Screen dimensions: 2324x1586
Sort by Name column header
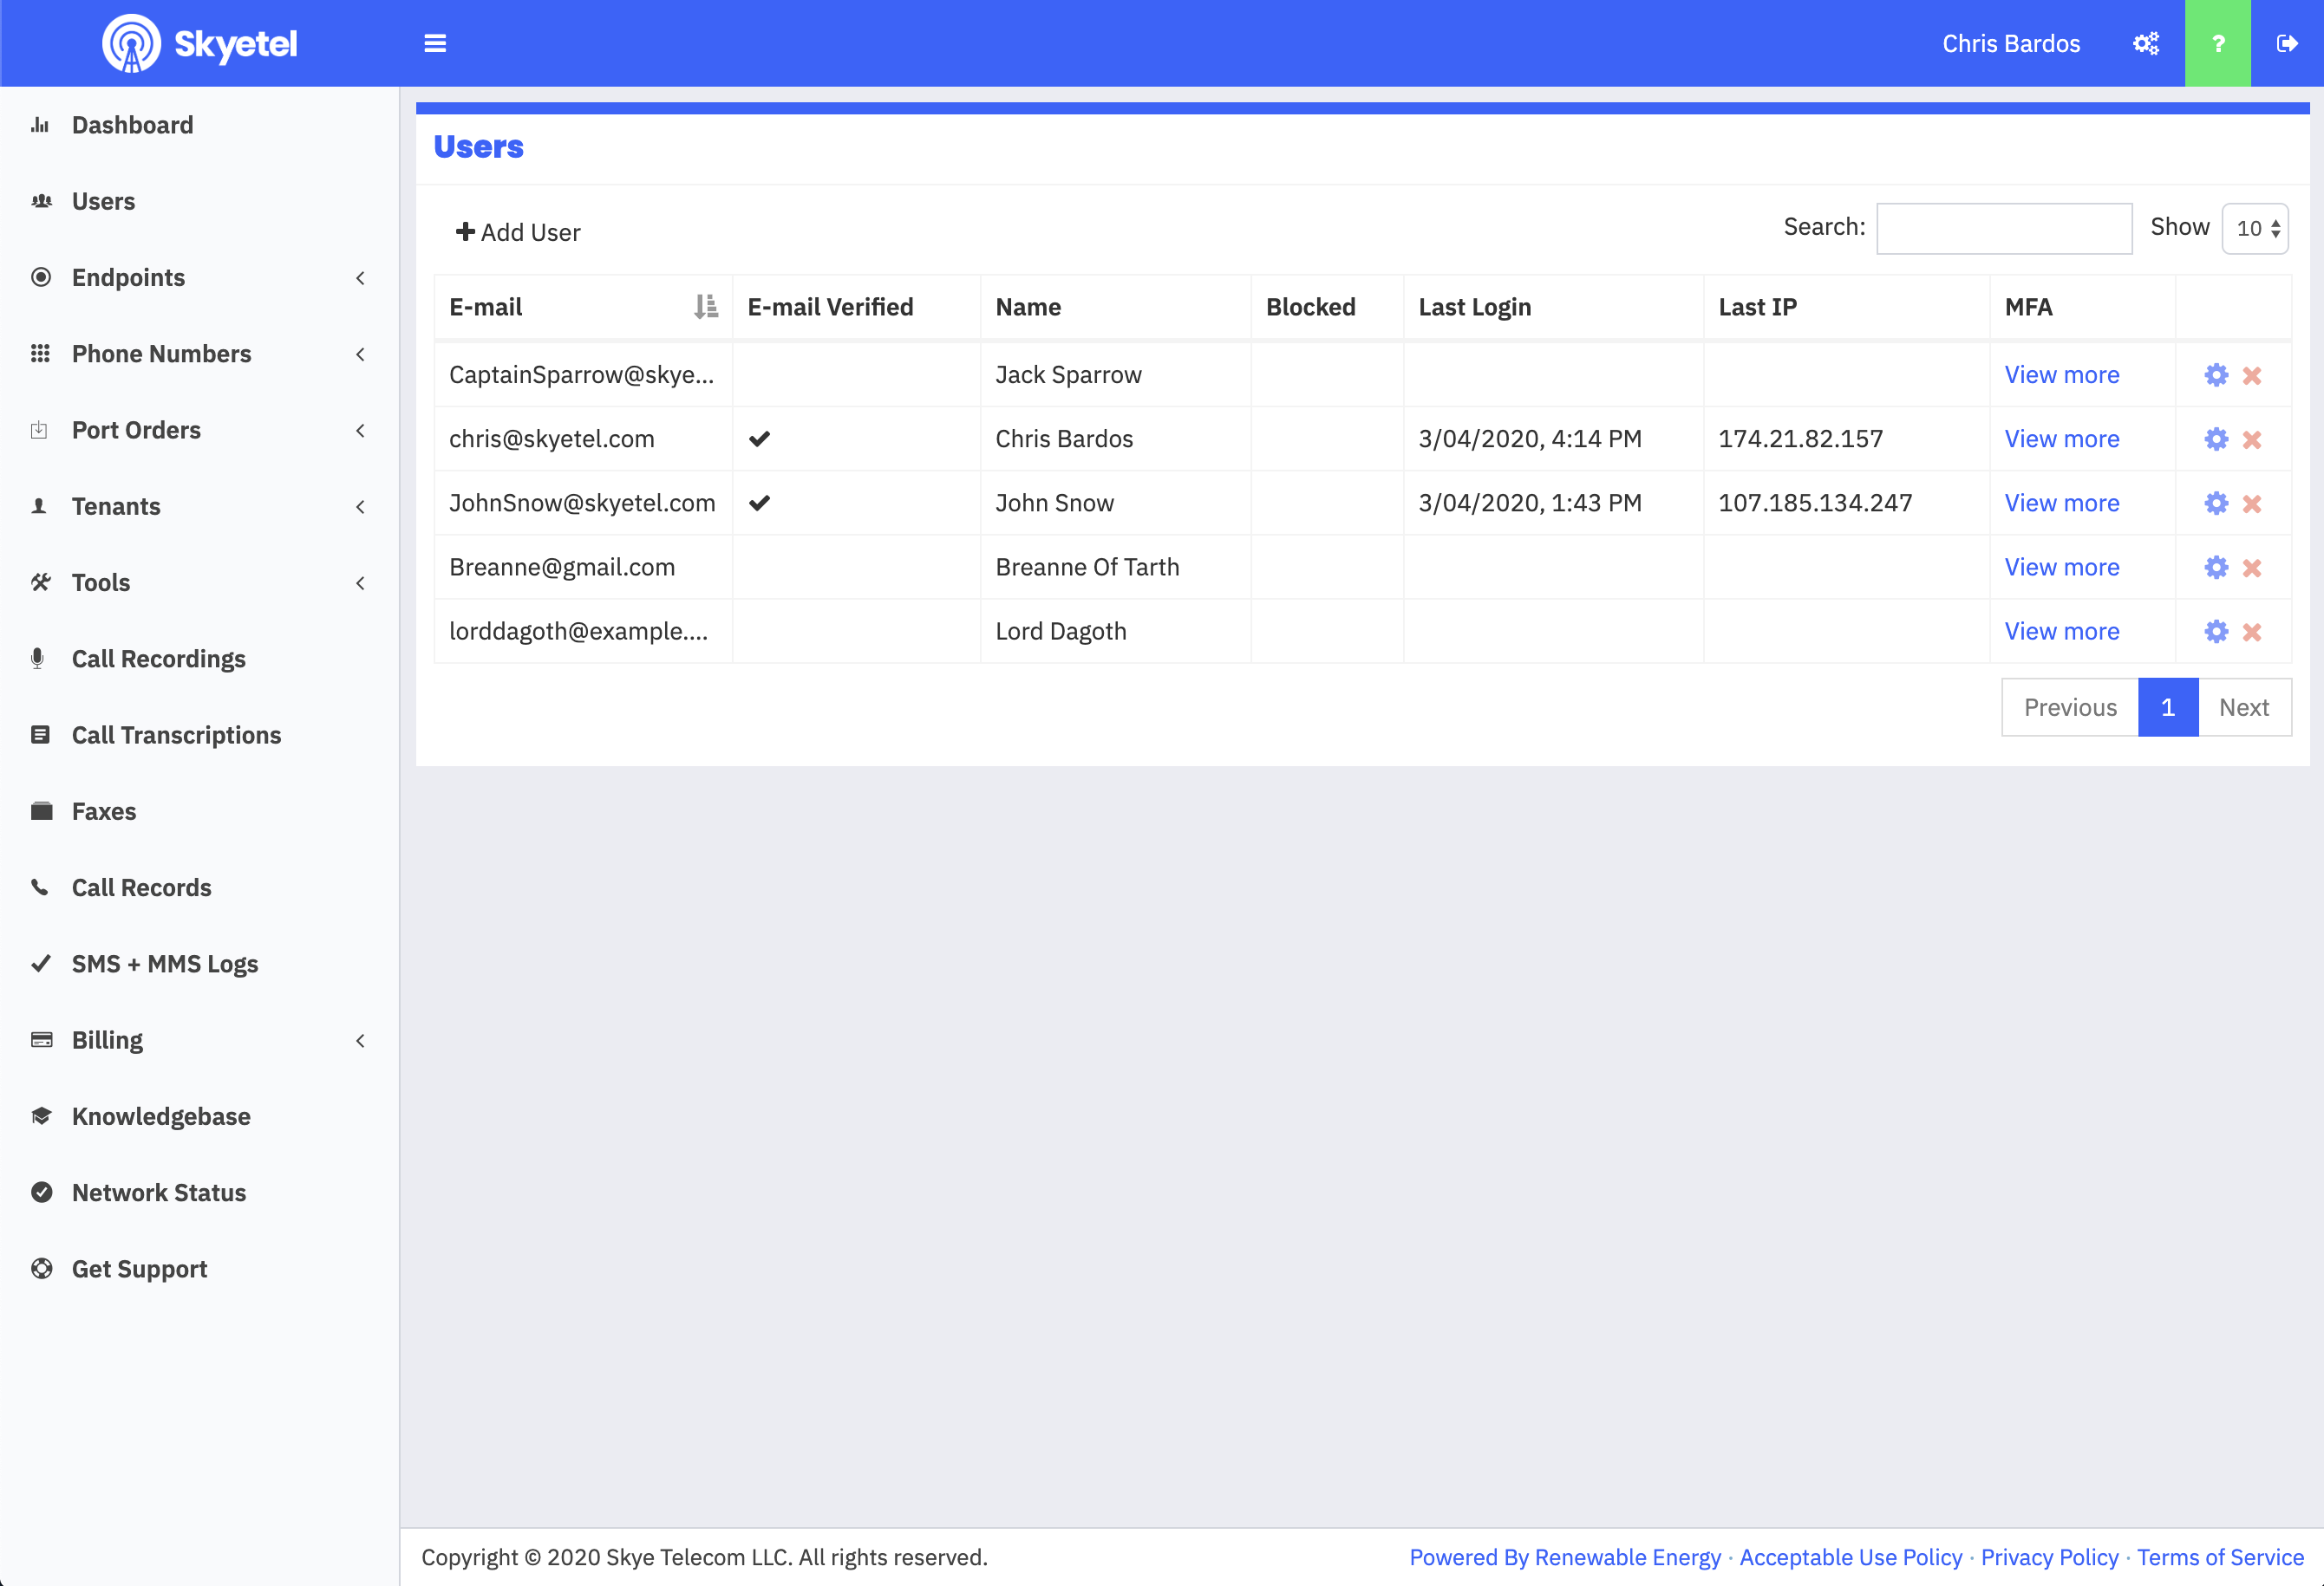(1115, 307)
